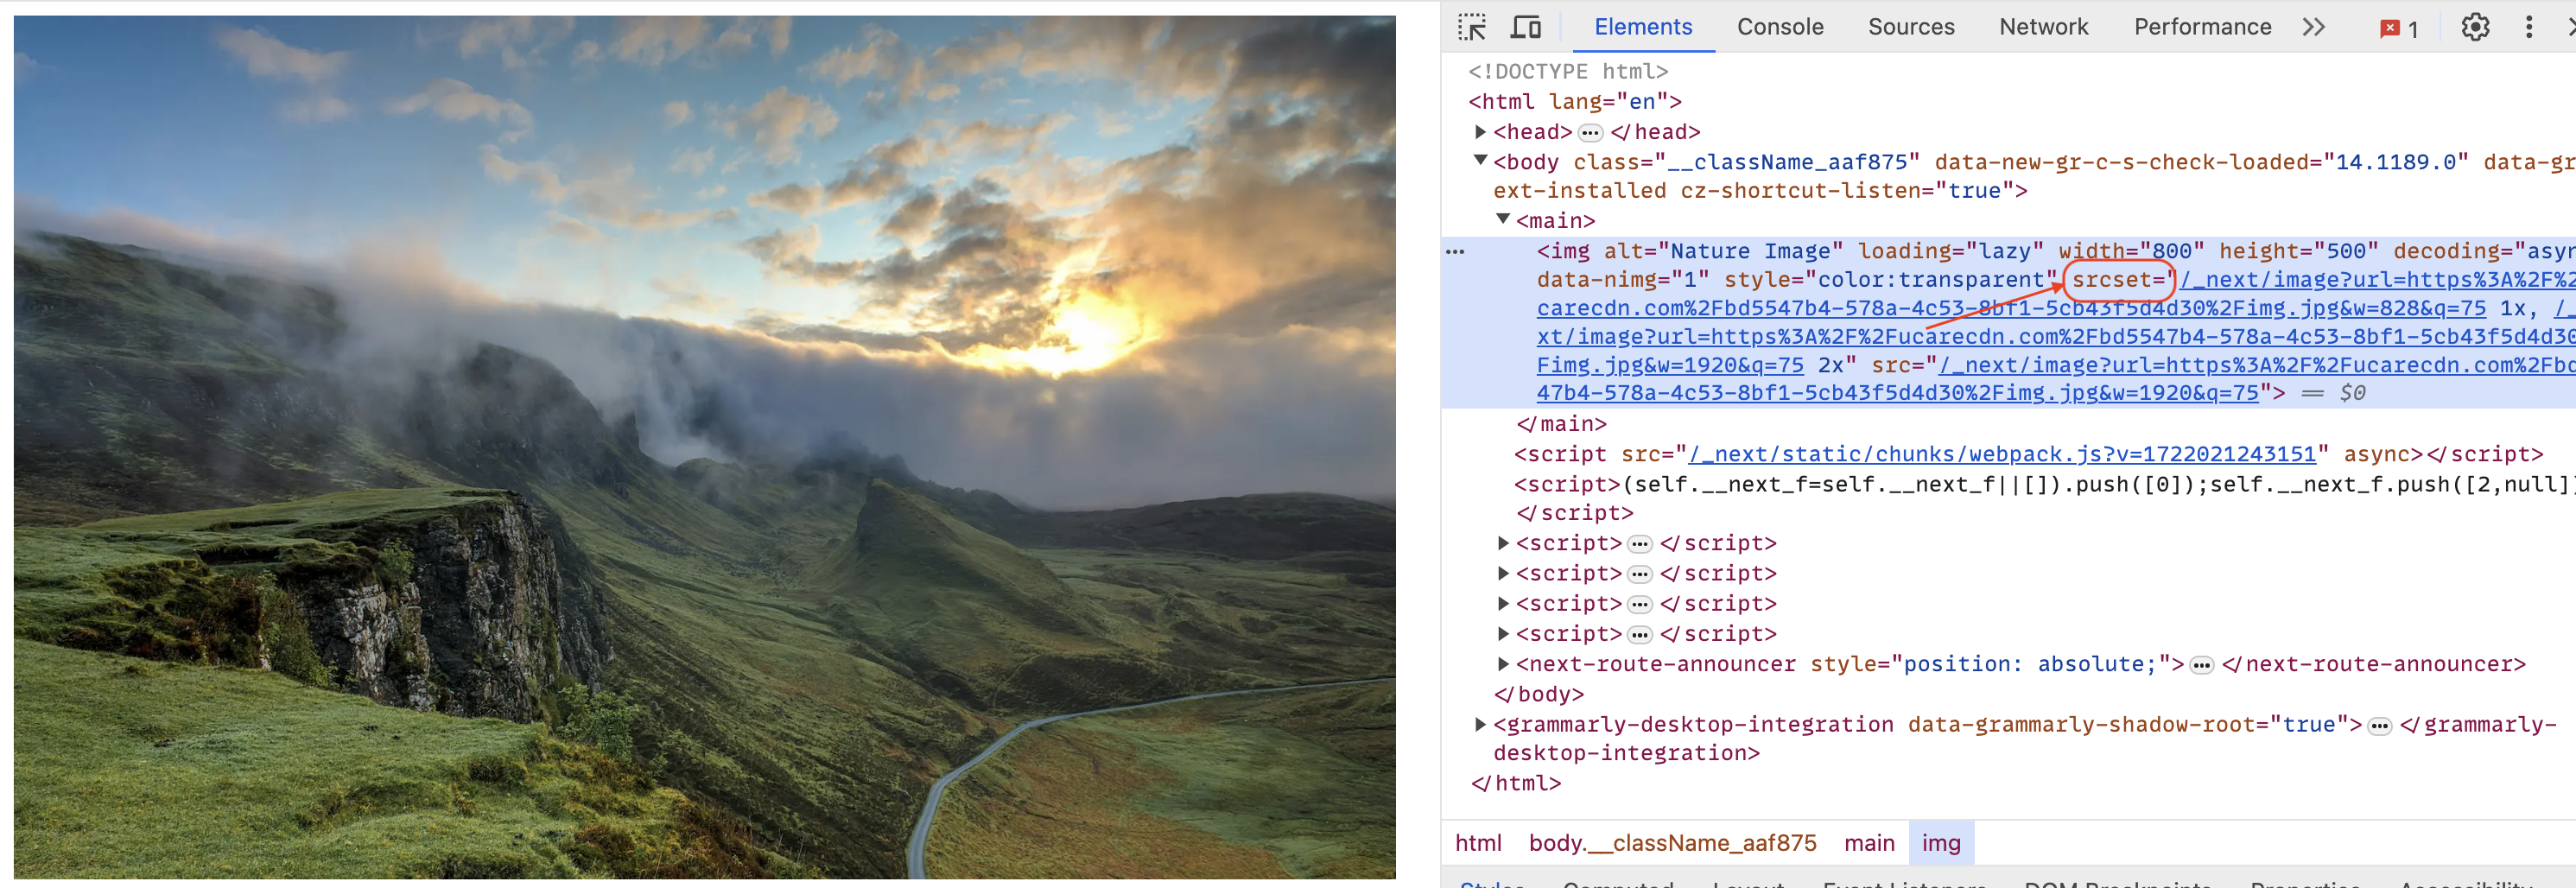
Task: Open the Performance panel
Action: [x=2201, y=27]
